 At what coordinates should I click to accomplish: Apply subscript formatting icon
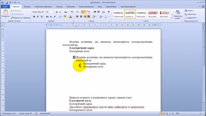click(51, 16)
